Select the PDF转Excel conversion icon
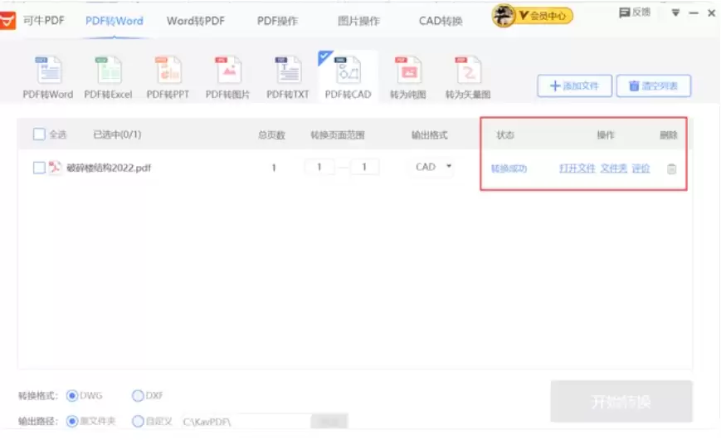This screenshot has width=721, height=440. click(x=108, y=71)
